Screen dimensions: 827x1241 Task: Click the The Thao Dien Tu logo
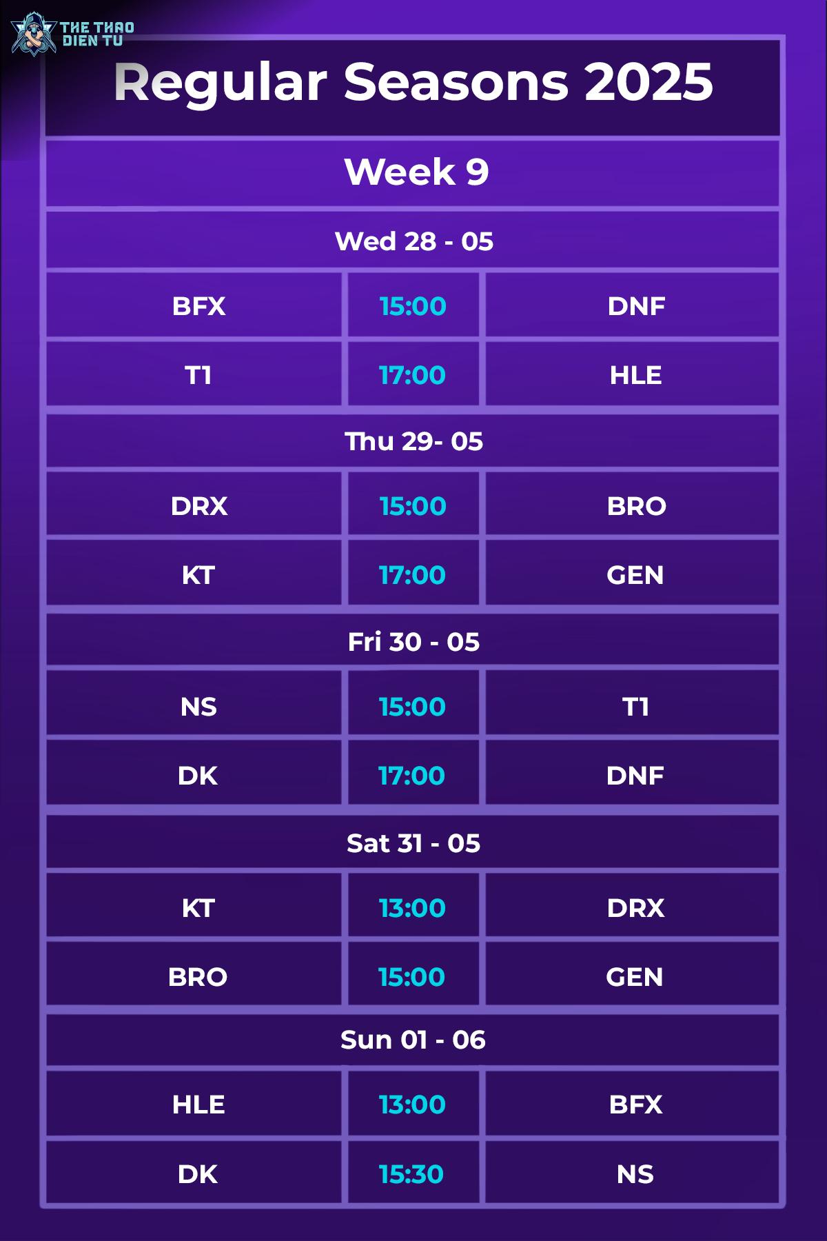point(72,33)
